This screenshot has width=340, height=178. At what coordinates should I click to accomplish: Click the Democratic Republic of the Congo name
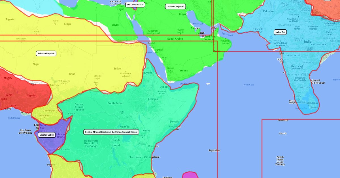(x=91, y=144)
